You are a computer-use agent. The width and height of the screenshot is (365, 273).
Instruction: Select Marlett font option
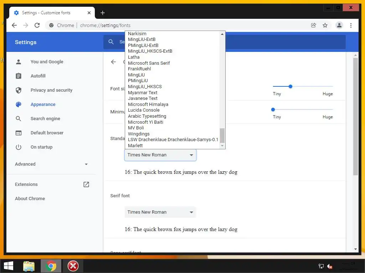click(172, 145)
